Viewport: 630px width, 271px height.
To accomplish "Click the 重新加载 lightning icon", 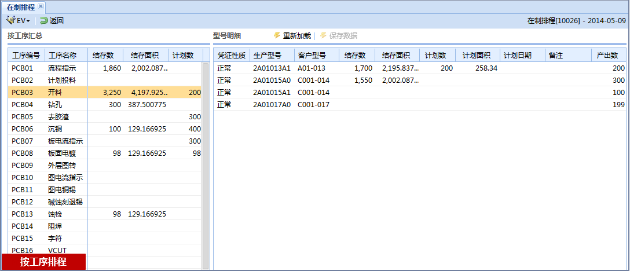I will [277, 36].
